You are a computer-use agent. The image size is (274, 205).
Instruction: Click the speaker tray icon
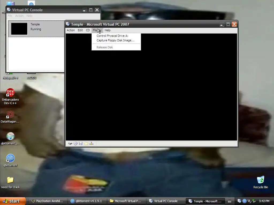[249, 201]
